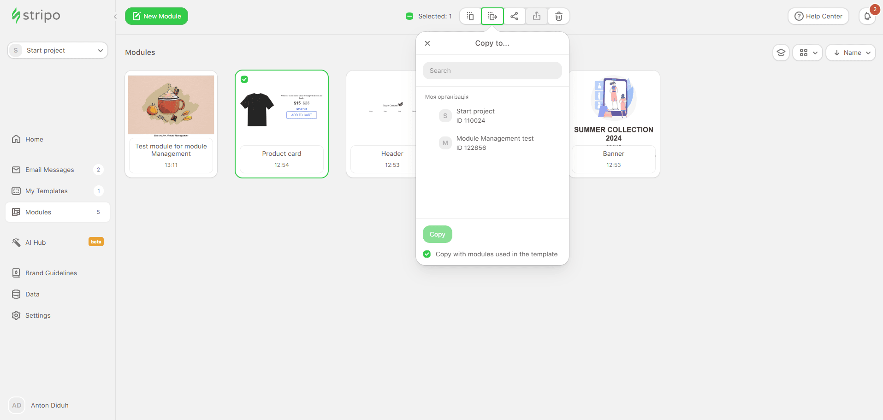Open the grid view mode dropdown
883x420 pixels.
808,53
